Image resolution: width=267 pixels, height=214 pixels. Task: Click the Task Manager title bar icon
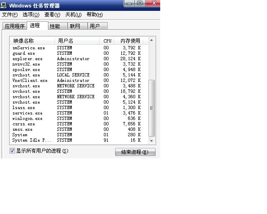pyautogui.click(x=3, y=5)
